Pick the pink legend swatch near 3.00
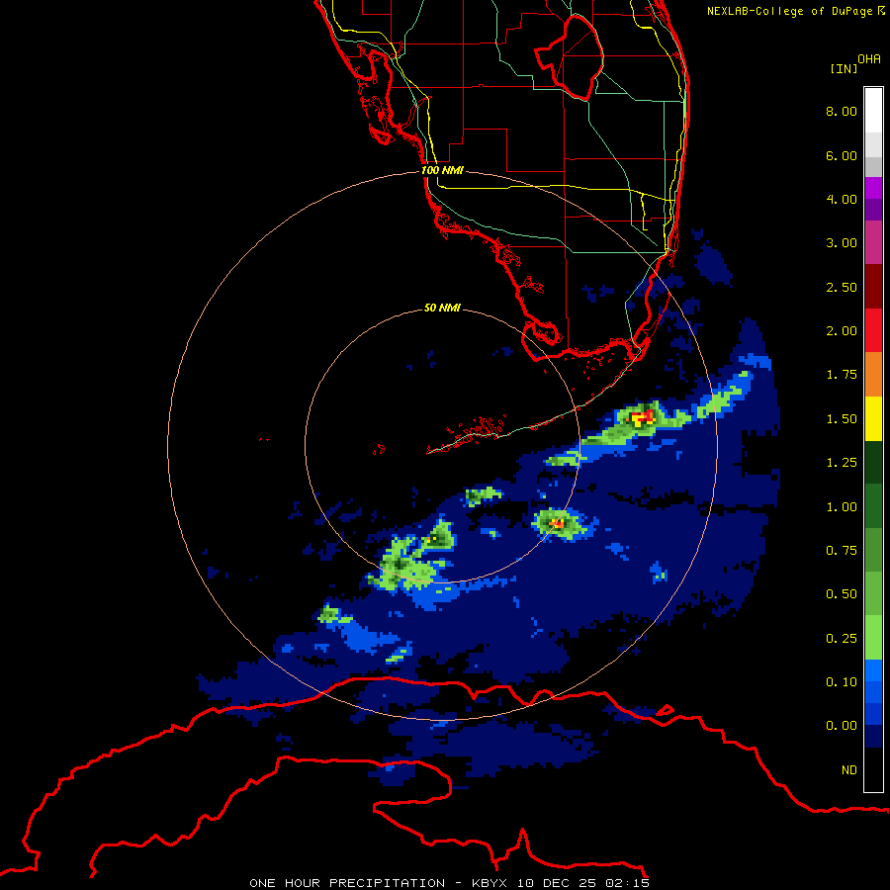 873,242
